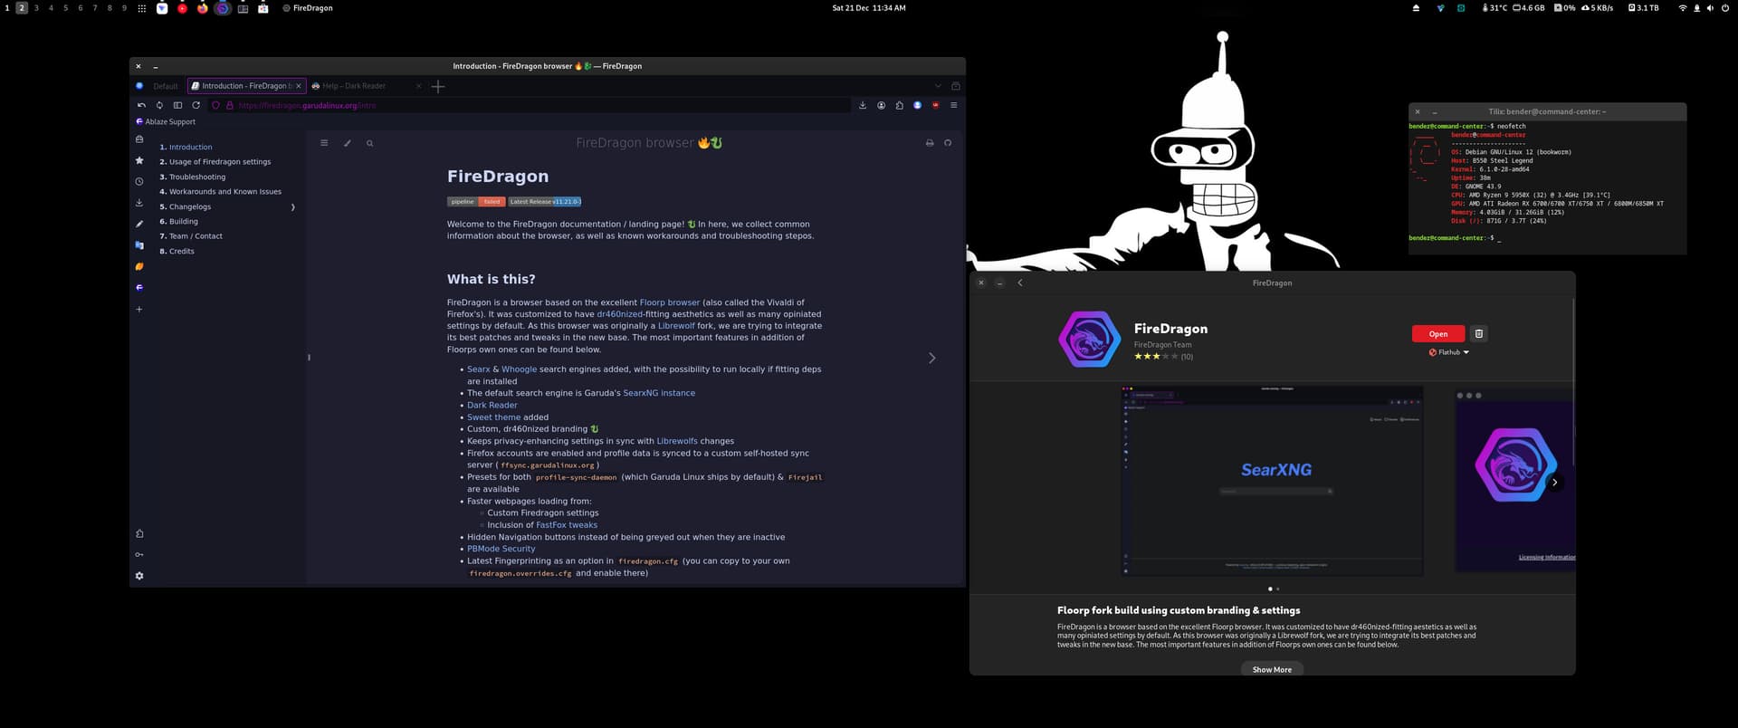
Task: Open the list all tabs dropdown
Action: point(938,86)
